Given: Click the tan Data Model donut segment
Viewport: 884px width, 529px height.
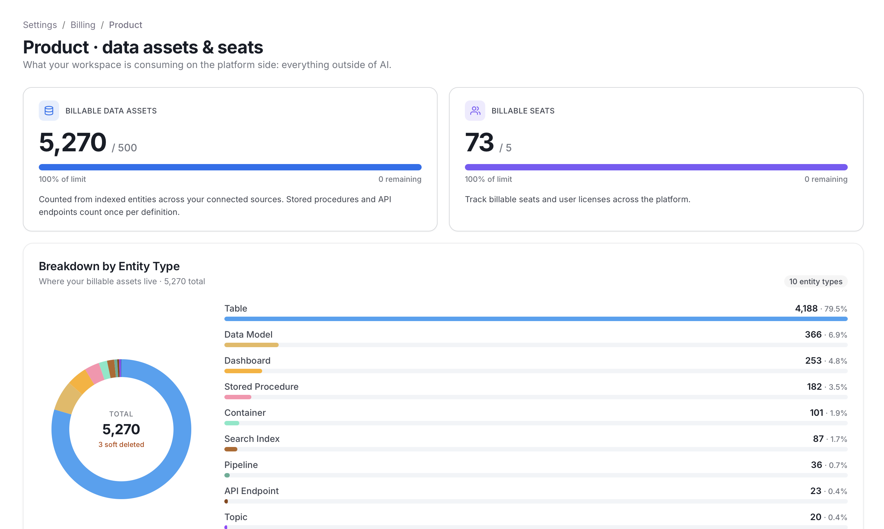Looking at the screenshot, I should click(67, 399).
